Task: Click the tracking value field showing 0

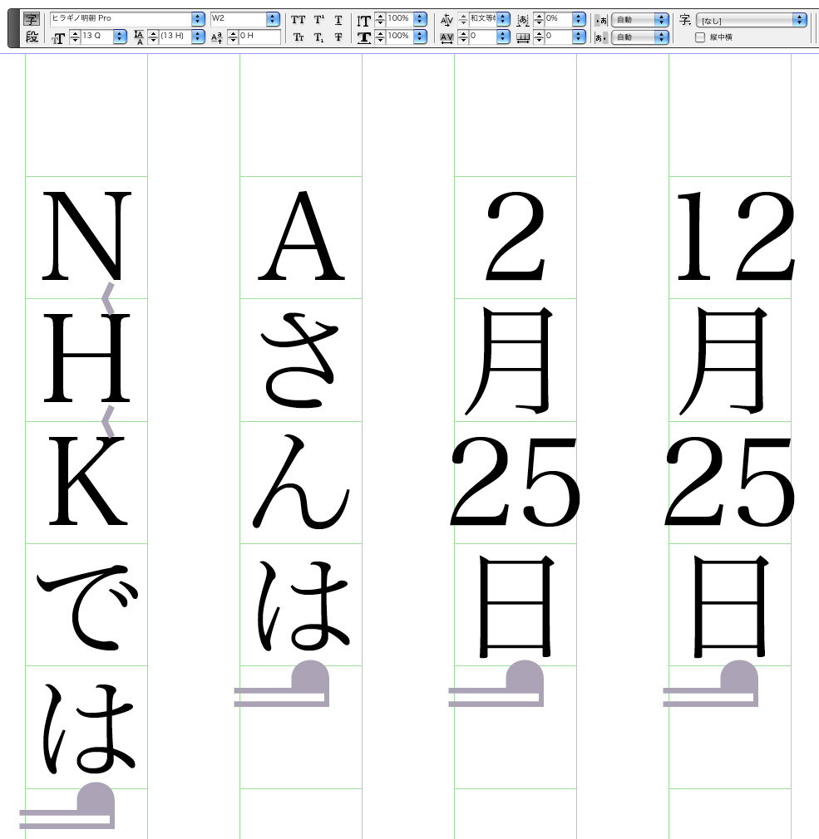Action: pyautogui.click(x=482, y=37)
